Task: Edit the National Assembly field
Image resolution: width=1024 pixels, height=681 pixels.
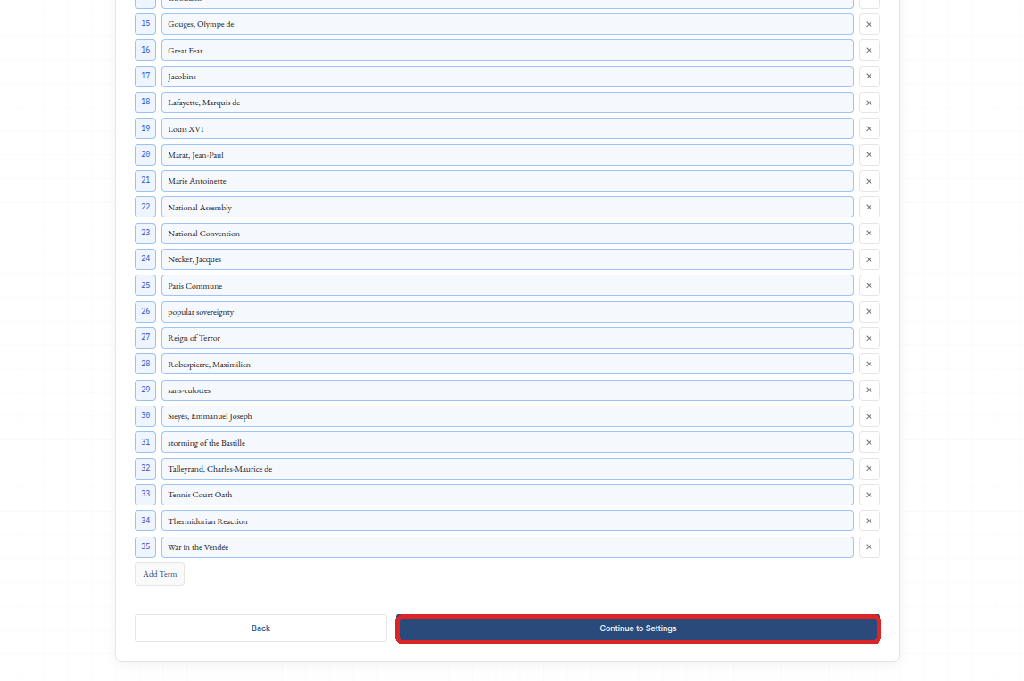Action: [x=508, y=207]
